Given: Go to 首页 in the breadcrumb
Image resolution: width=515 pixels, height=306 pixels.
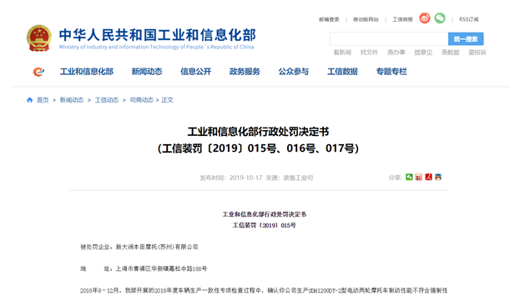Looking at the screenshot, I should [x=43, y=100].
